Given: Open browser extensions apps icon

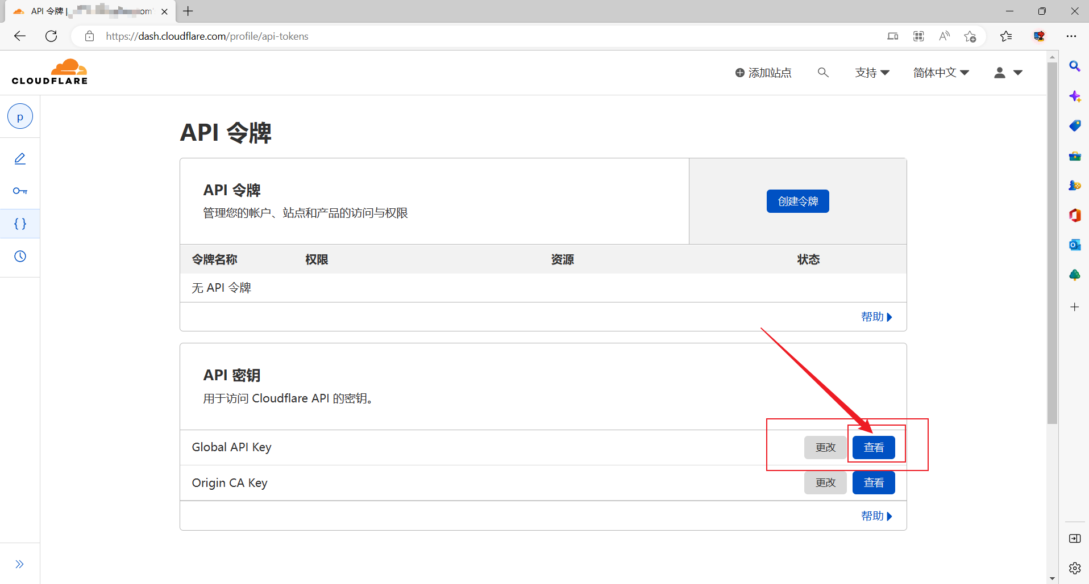Looking at the screenshot, I should click(x=918, y=36).
